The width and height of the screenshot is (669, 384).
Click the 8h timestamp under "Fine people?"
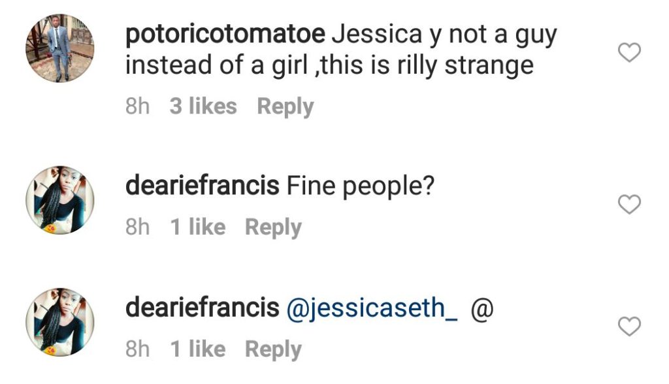137,228
